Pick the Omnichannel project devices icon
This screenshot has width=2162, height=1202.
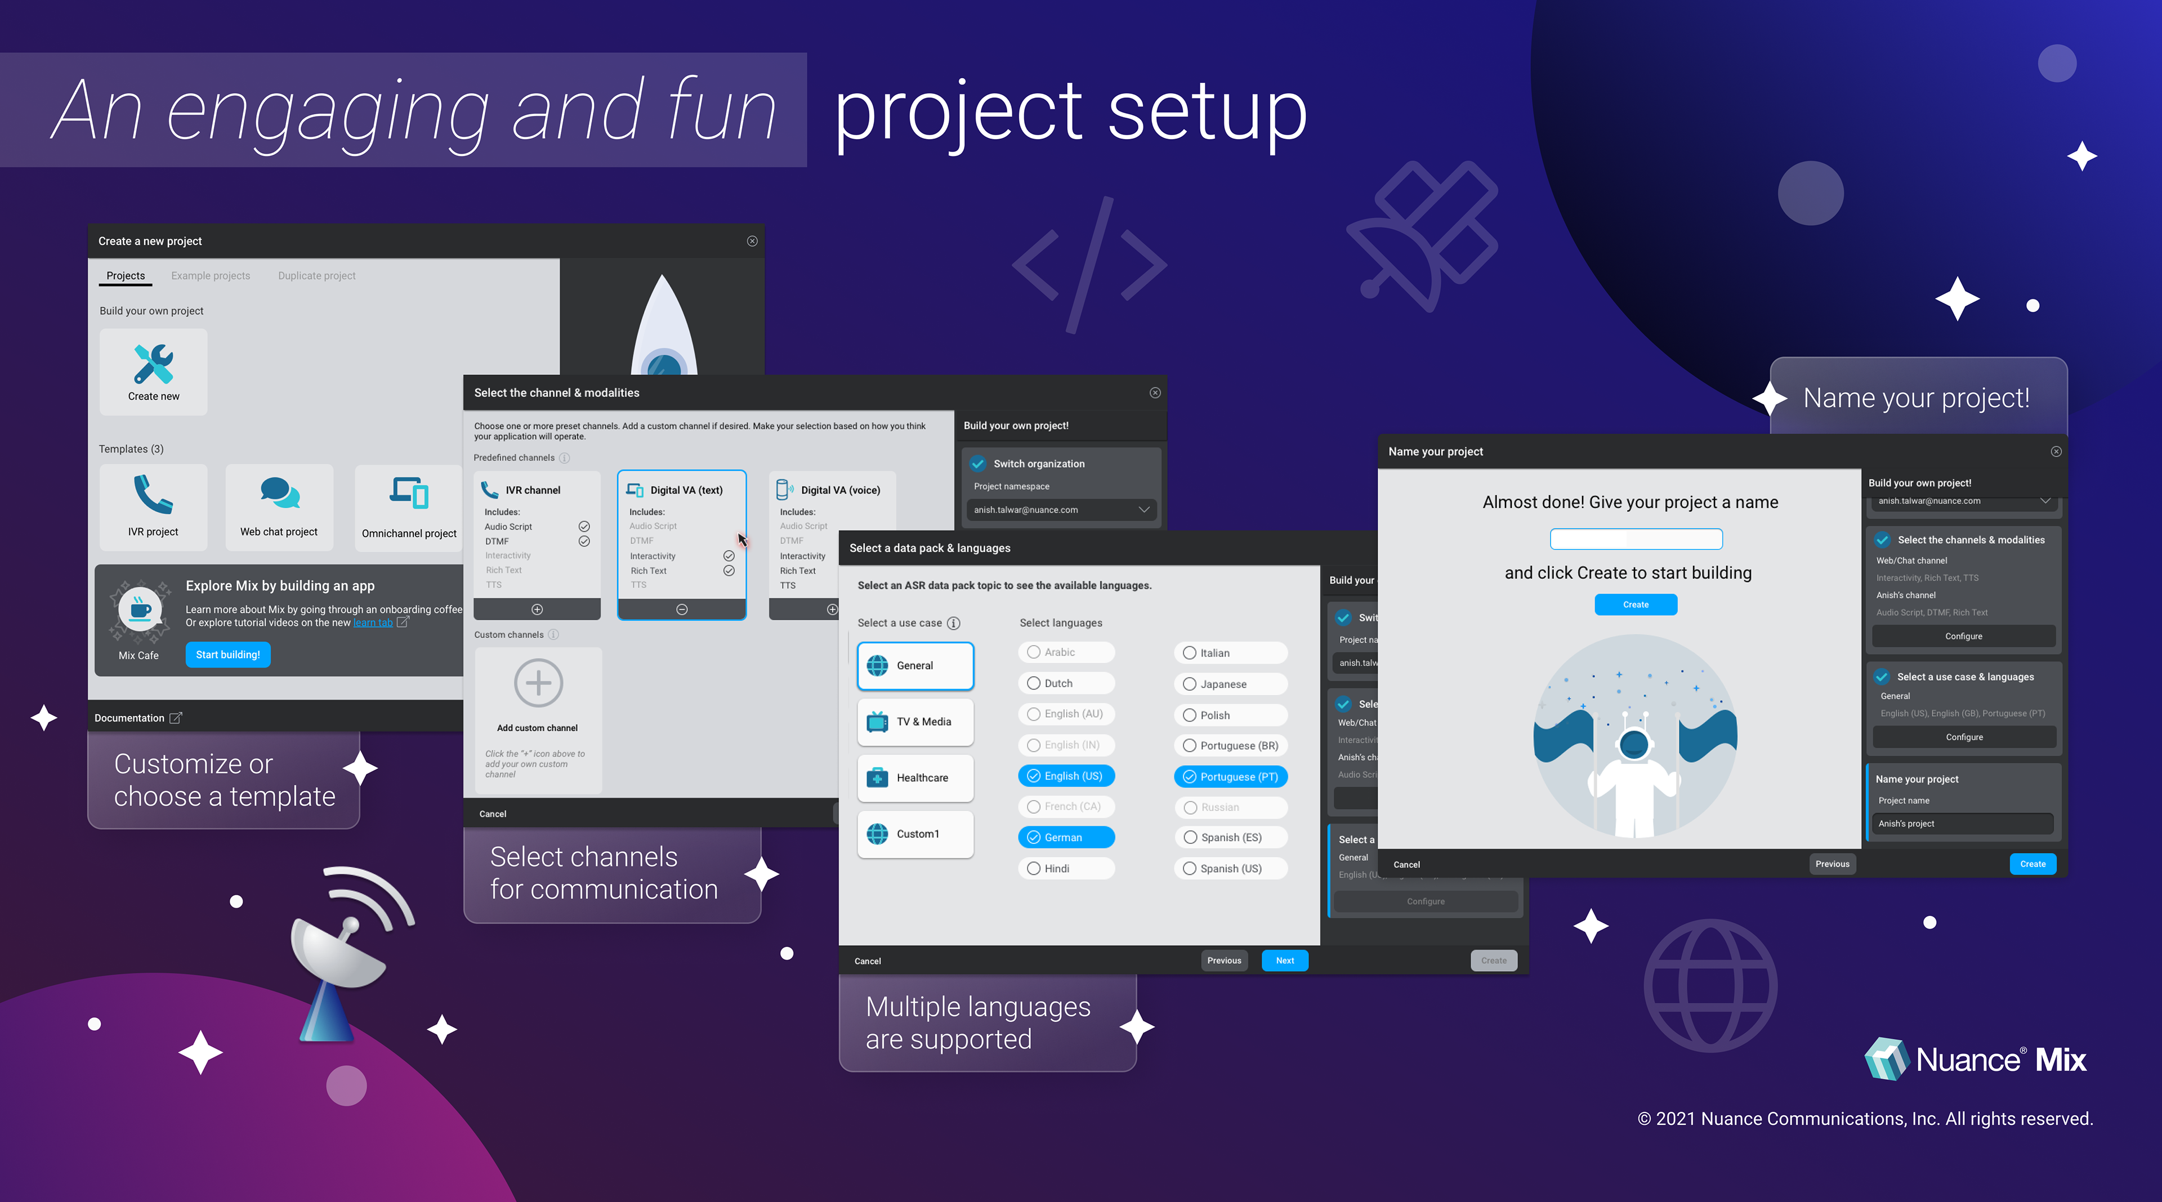click(x=409, y=493)
